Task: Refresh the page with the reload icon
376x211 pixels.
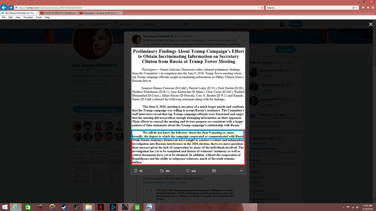Action: pos(262,7)
